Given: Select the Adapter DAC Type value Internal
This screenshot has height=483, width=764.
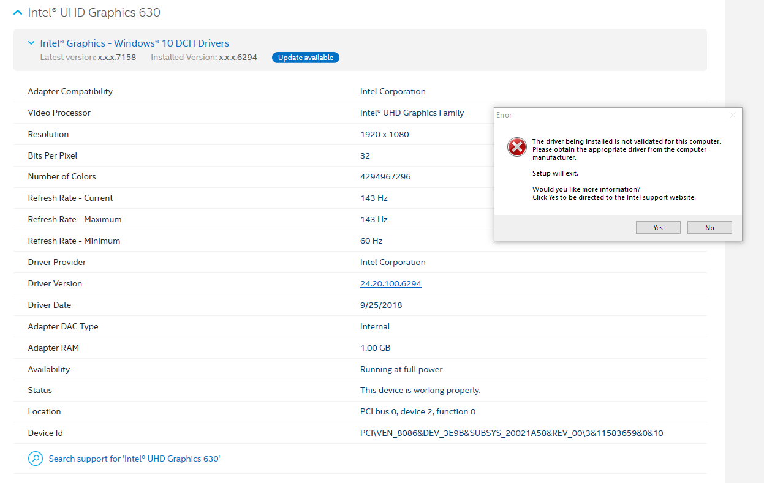Looking at the screenshot, I should [x=375, y=326].
